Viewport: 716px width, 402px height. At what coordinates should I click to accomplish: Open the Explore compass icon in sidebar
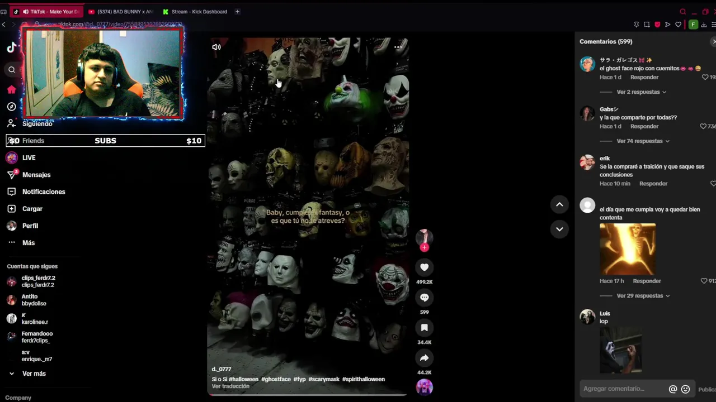click(11, 107)
